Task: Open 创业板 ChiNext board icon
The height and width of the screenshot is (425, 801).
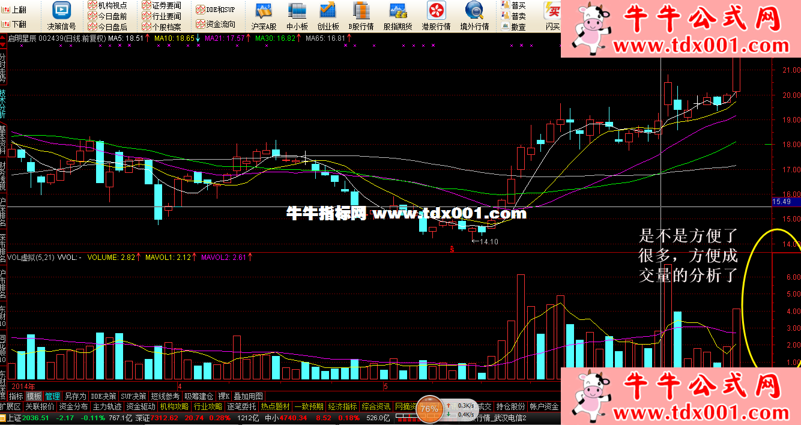Action: pyautogui.click(x=328, y=17)
